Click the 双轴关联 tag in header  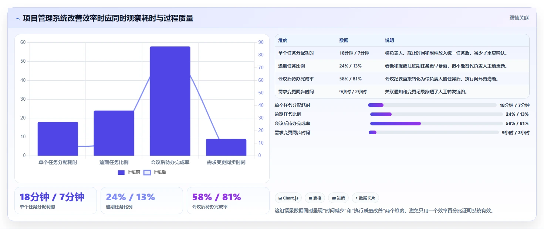click(x=519, y=18)
